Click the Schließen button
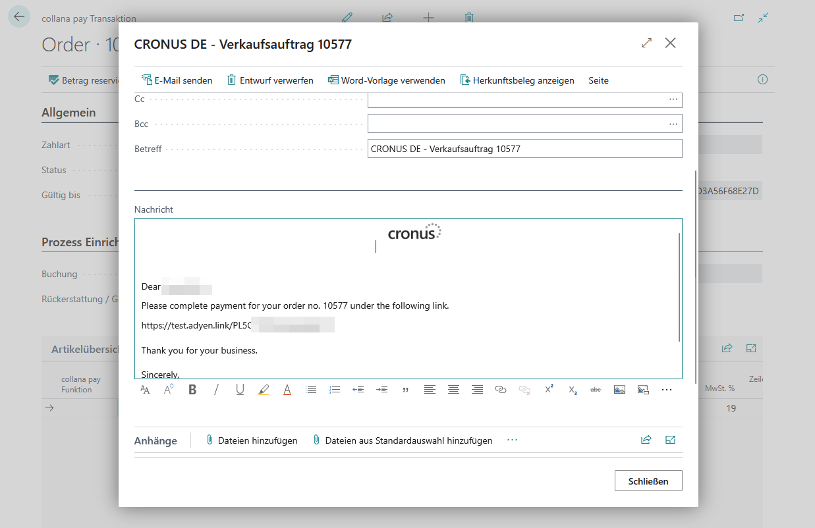 tap(648, 481)
